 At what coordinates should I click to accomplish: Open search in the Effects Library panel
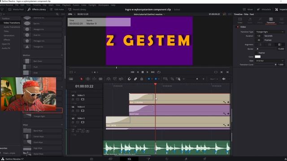[x=57, y=14]
